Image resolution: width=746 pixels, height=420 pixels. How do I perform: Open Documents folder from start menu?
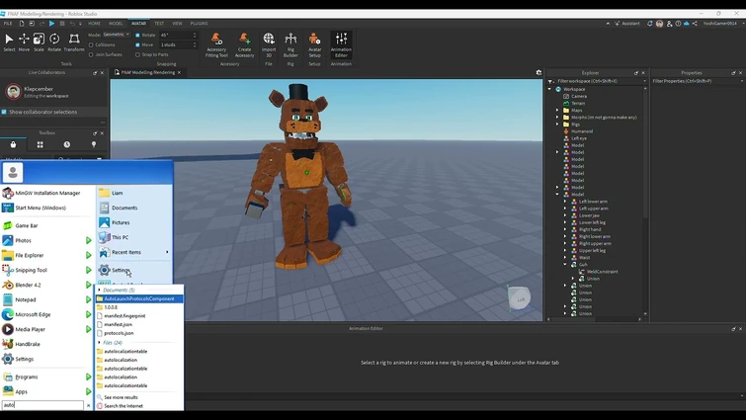point(124,208)
